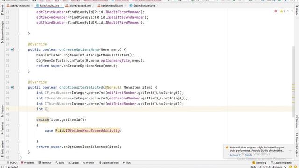Viewport: 299px width, 168px height.
Task: Close the SecondActivity.java tab
Action: coord(157,6)
